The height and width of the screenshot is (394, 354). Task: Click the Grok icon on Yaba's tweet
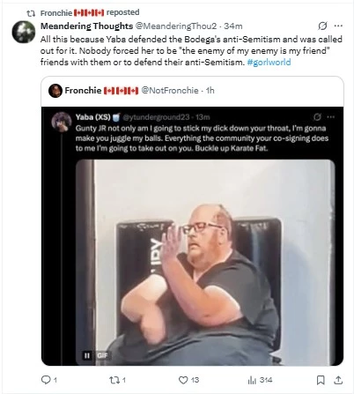point(317,117)
